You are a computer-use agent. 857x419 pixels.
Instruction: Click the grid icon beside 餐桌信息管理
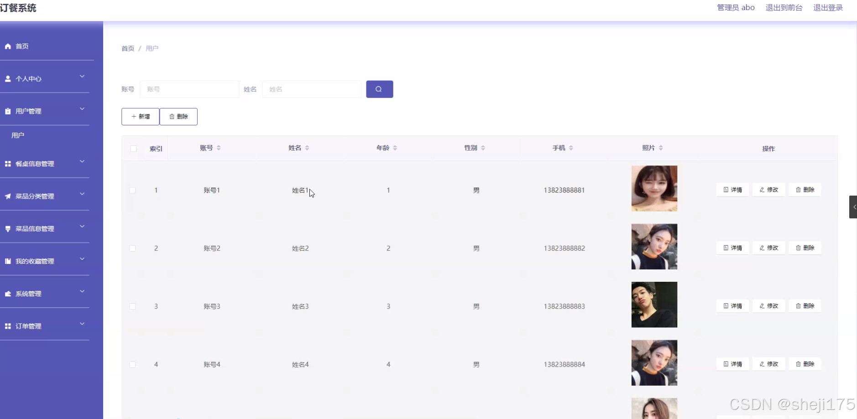(8, 164)
